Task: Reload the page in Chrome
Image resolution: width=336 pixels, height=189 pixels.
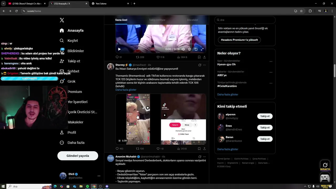Action: [x=16, y=11]
